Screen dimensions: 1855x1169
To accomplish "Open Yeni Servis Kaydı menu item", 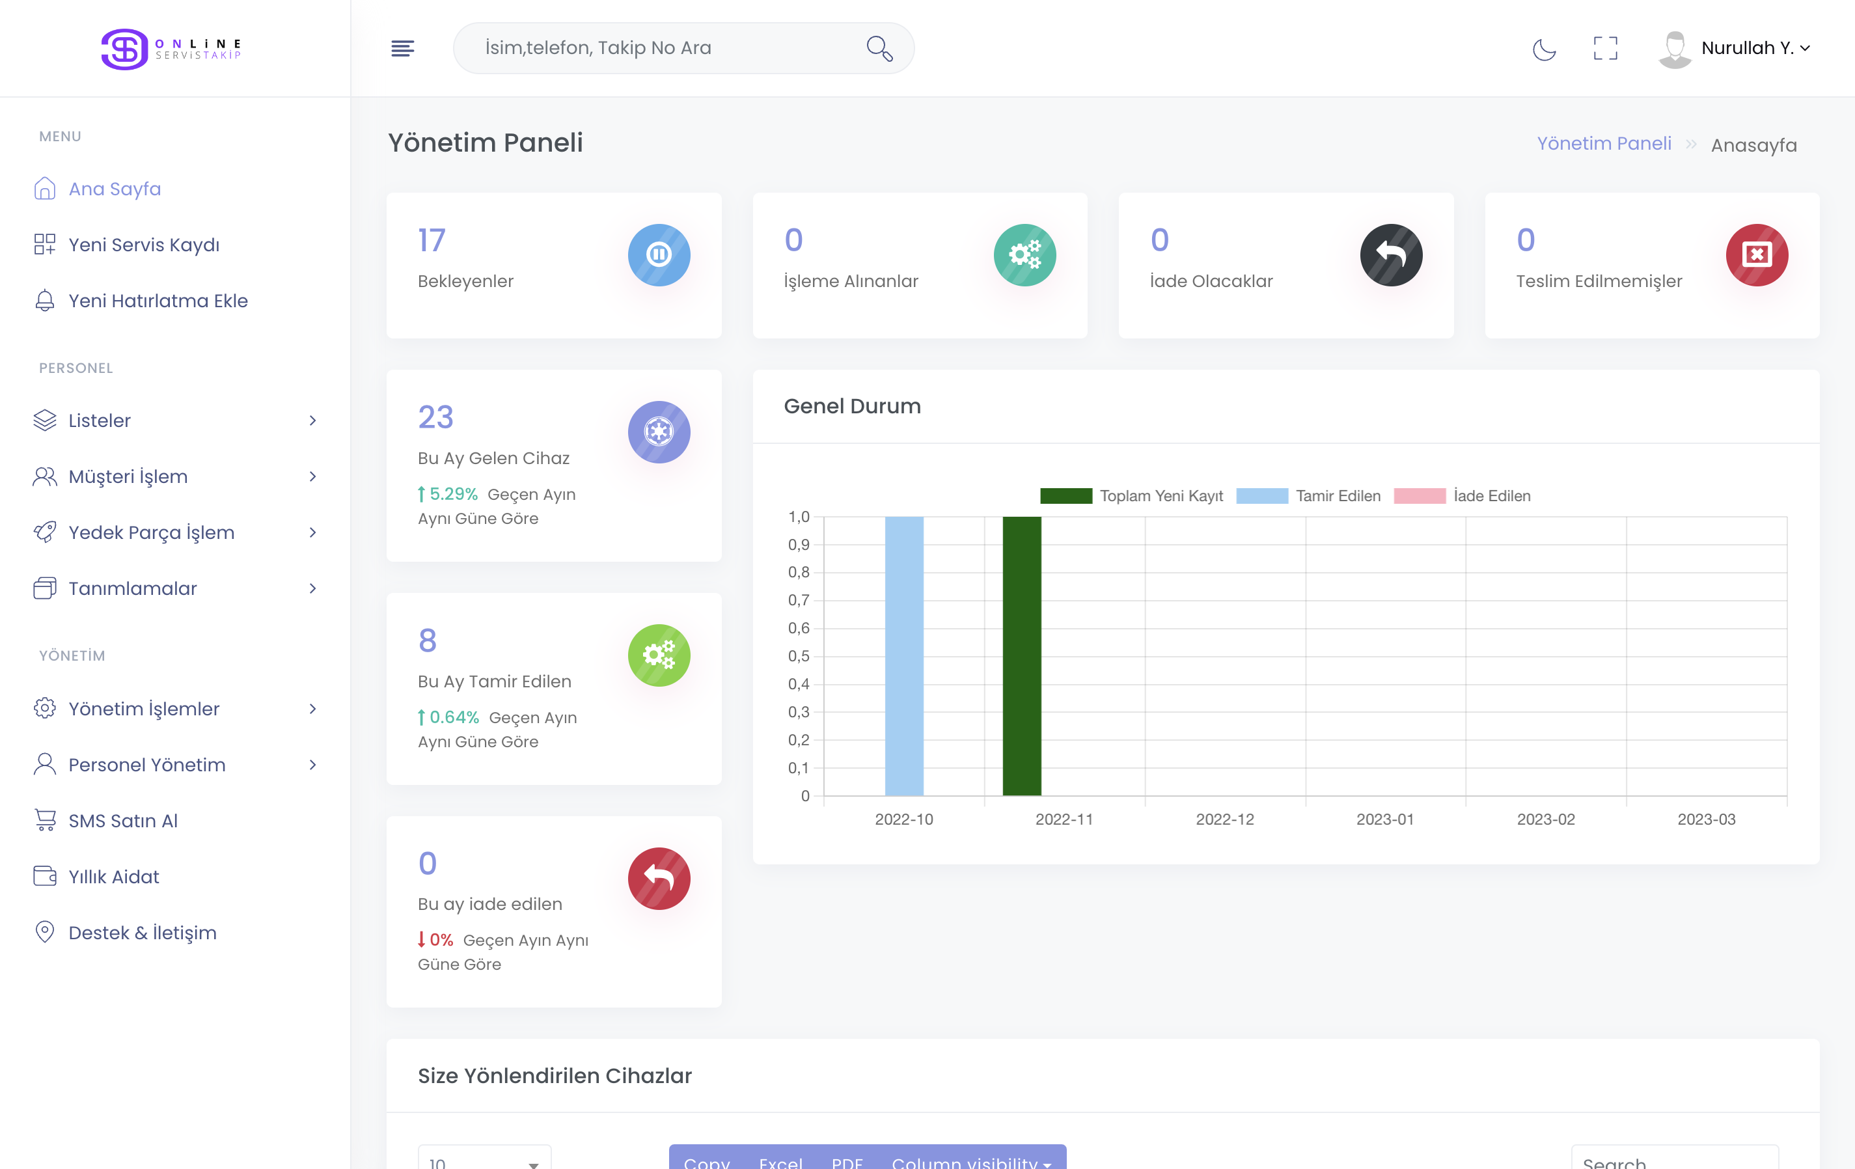I will click(143, 244).
